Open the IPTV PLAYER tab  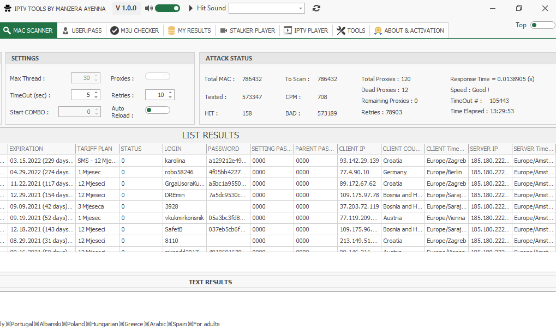pos(306,30)
